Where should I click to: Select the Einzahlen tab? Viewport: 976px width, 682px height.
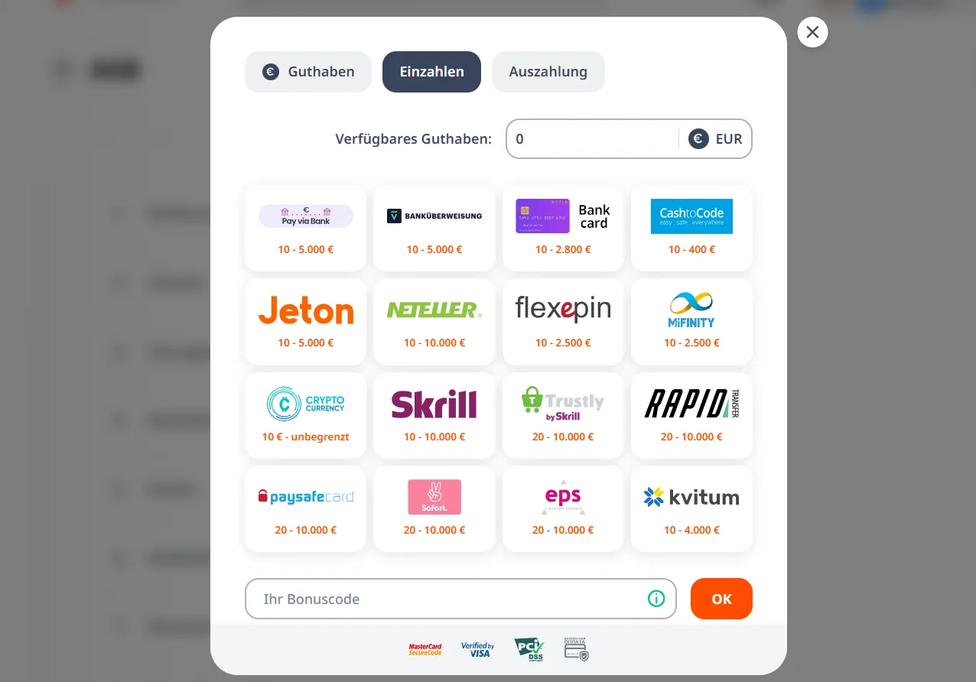(x=431, y=72)
